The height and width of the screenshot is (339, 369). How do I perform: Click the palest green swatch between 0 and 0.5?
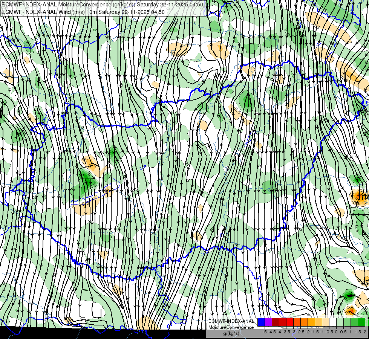pyautogui.click(x=340, y=322)
